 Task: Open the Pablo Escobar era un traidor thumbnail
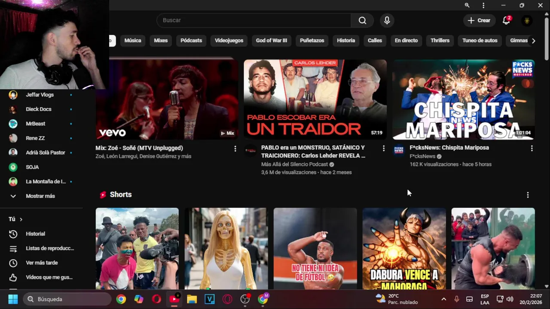point(315,100)
